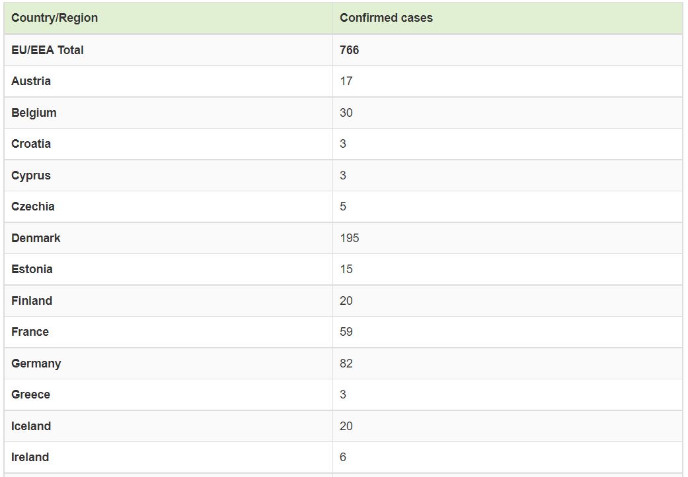
Task: Select the EU/EEA Total row label
Action: pos(48,50)
